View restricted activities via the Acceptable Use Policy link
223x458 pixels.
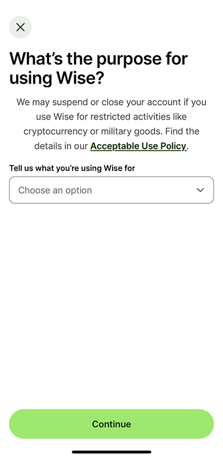coord(138,146)
